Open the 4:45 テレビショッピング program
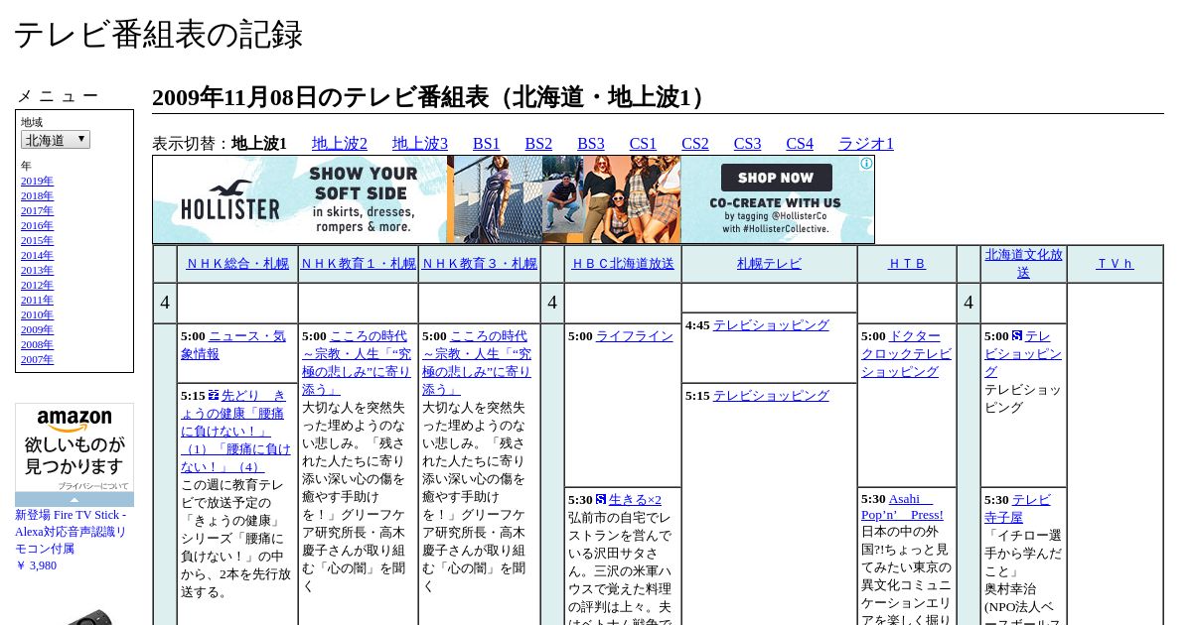 [x=771, y=324]
